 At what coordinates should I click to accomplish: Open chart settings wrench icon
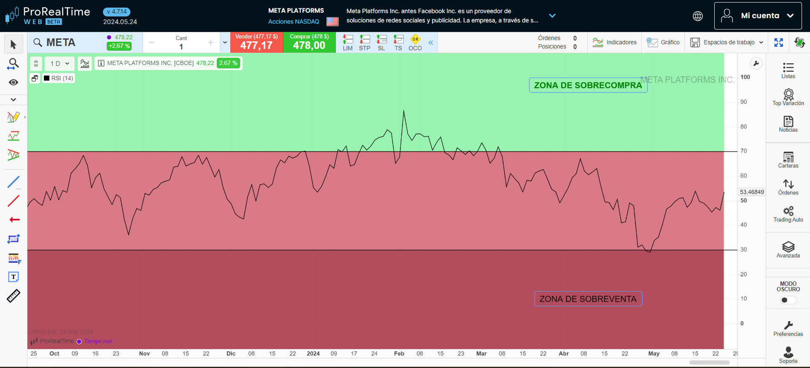[x=756, y=64]
